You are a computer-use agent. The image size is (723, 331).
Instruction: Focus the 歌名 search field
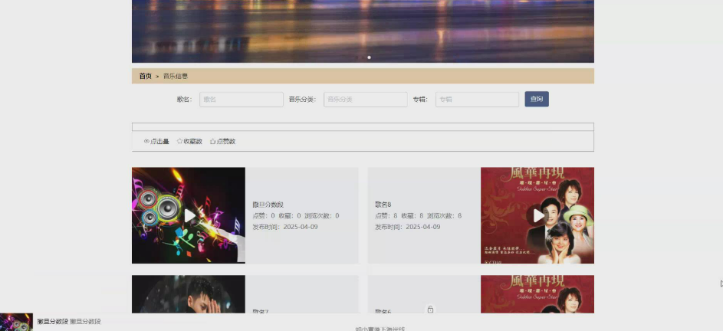coord(242,99)
